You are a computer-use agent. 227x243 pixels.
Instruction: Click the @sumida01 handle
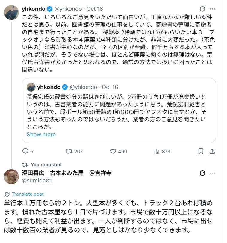click(37, 180)
